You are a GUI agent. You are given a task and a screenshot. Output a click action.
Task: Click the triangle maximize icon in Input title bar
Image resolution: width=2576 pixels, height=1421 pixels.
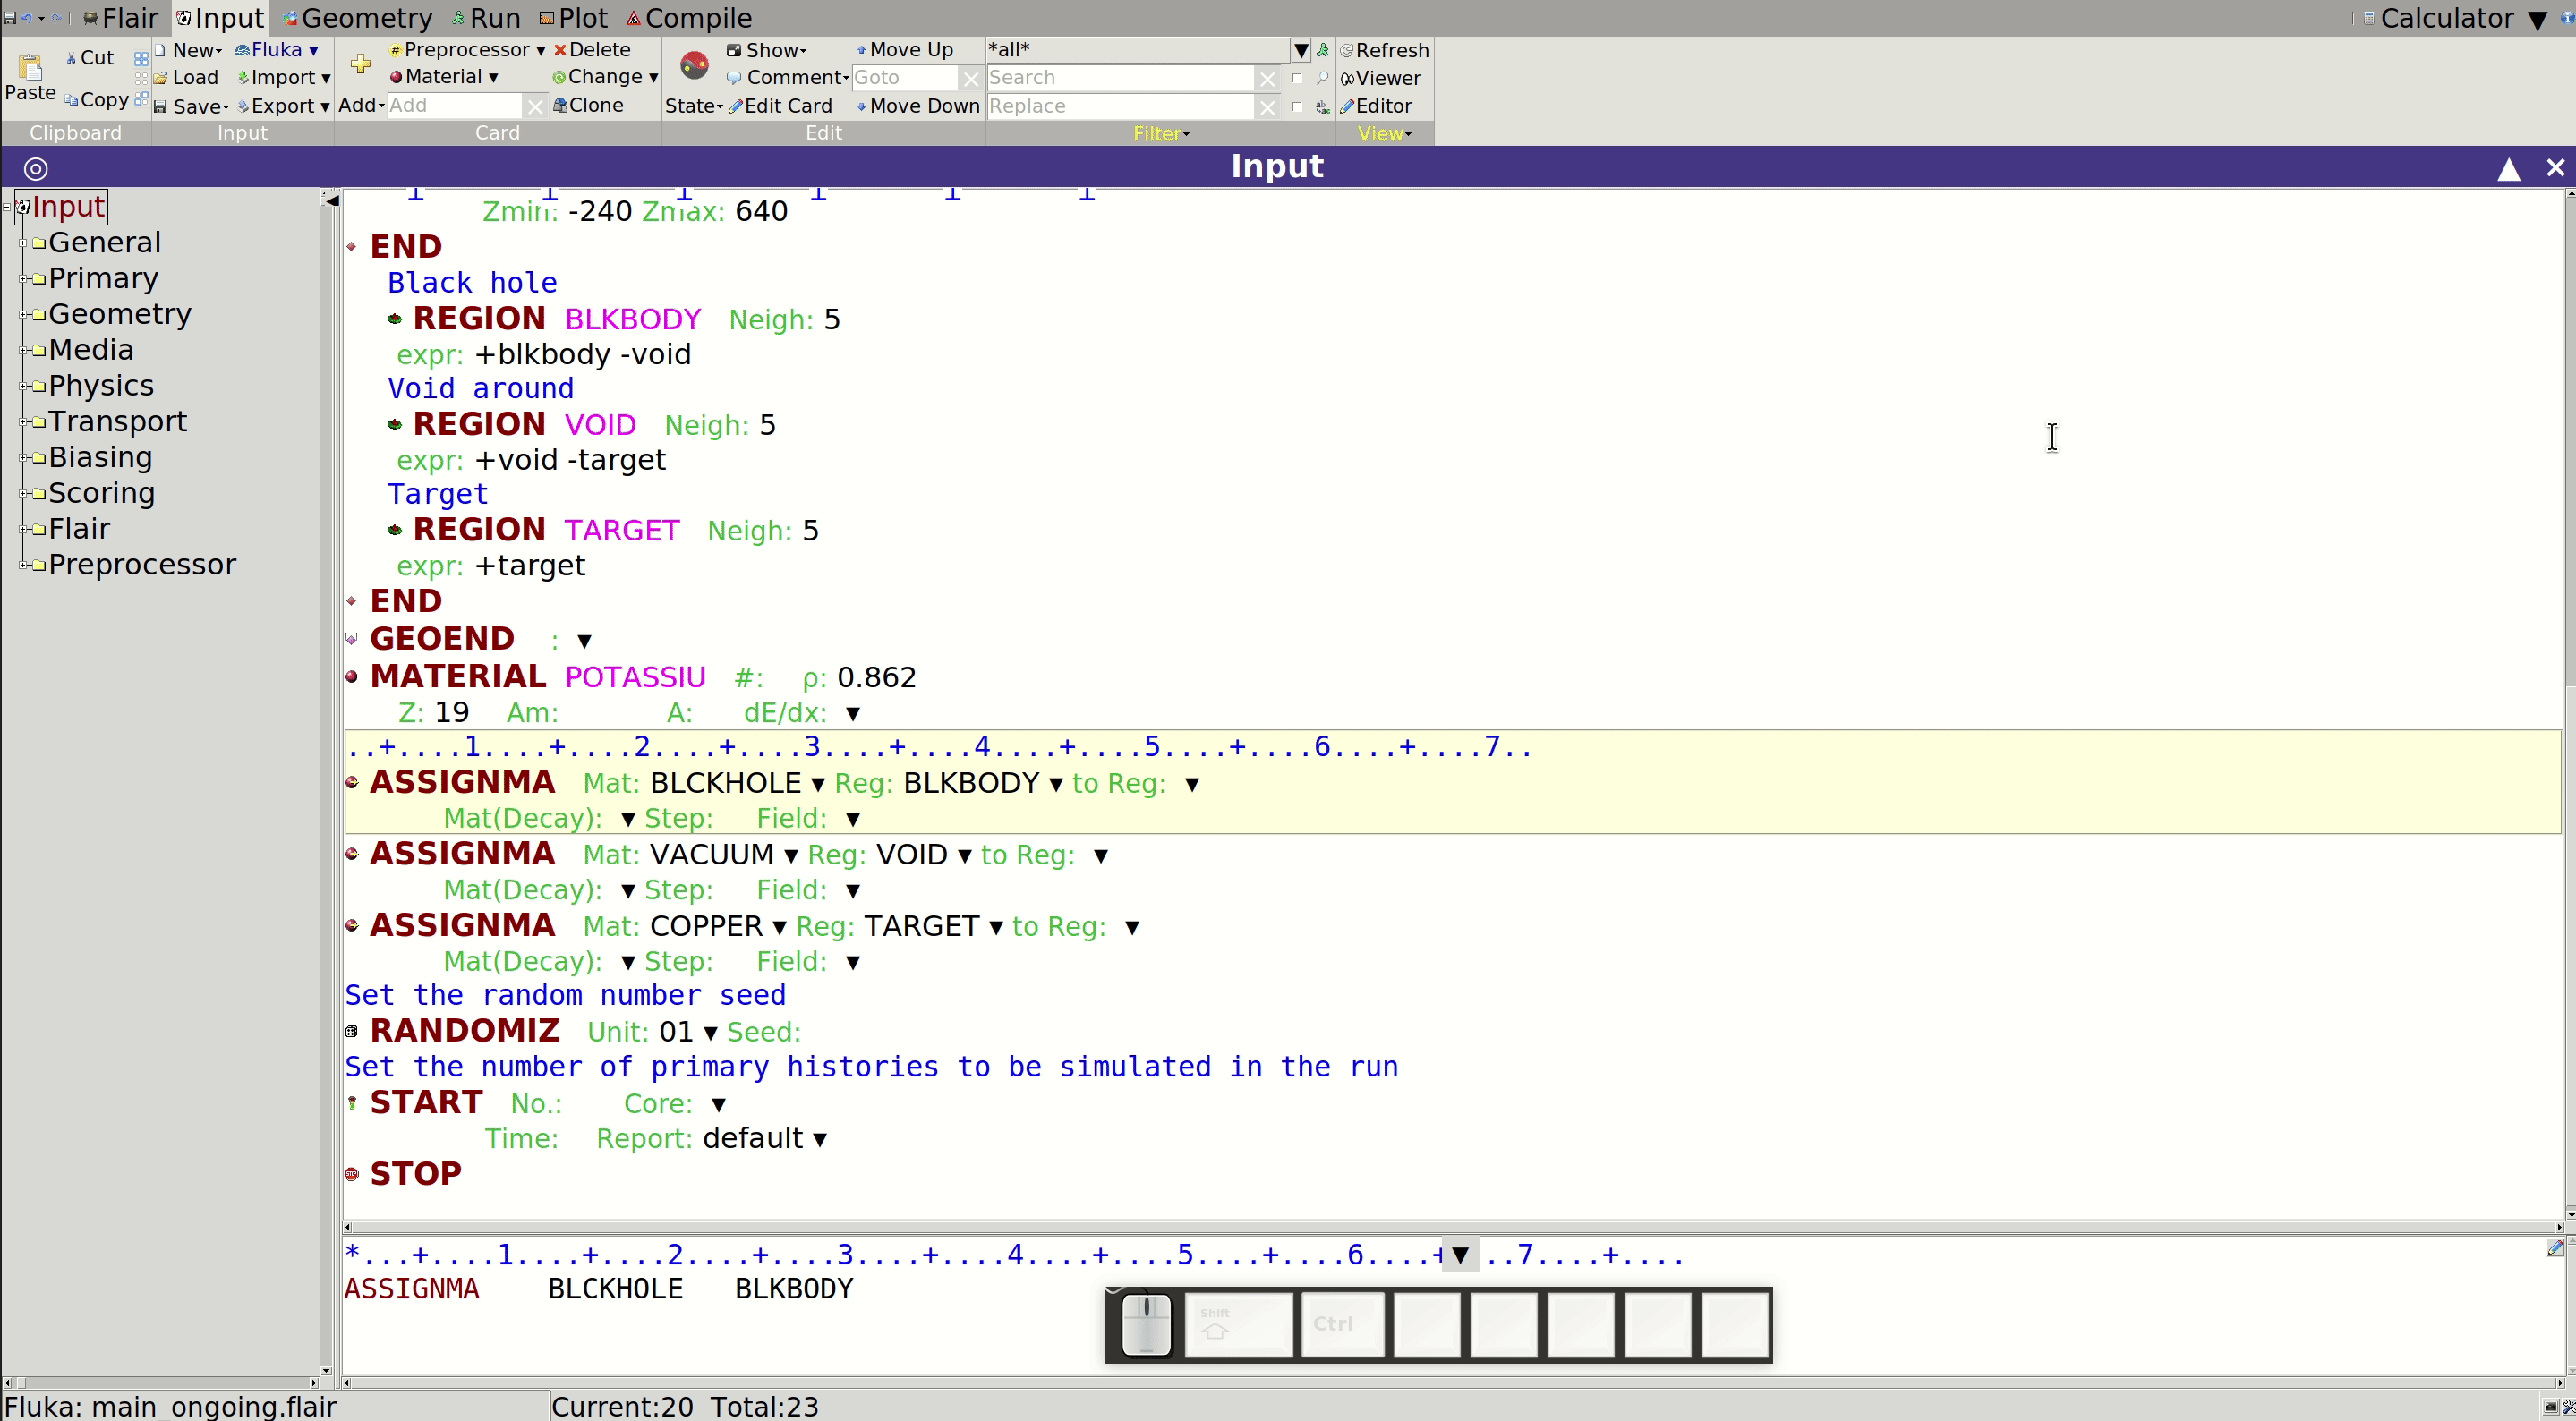coord(2508,168)
